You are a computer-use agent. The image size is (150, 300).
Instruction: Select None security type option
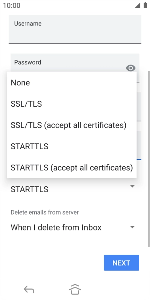(72, 83)
